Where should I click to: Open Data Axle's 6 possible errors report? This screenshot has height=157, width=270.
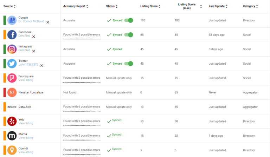(x=82, y=107)
